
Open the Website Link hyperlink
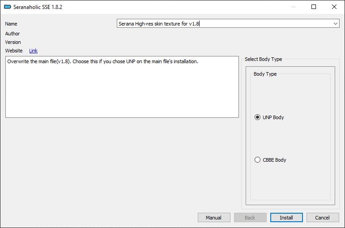[33, 51]
